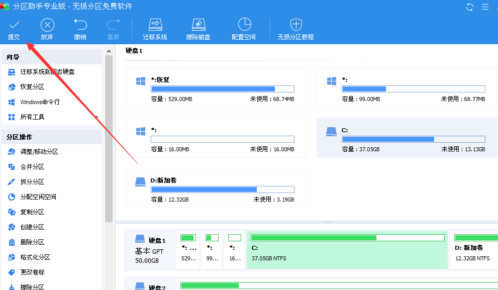
Task: Open the 迁移系统 migrate system tool
Action: tap(155, 29)
